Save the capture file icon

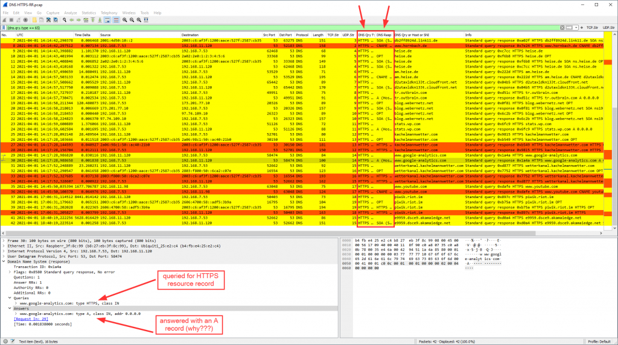click(x=42, y=20)
